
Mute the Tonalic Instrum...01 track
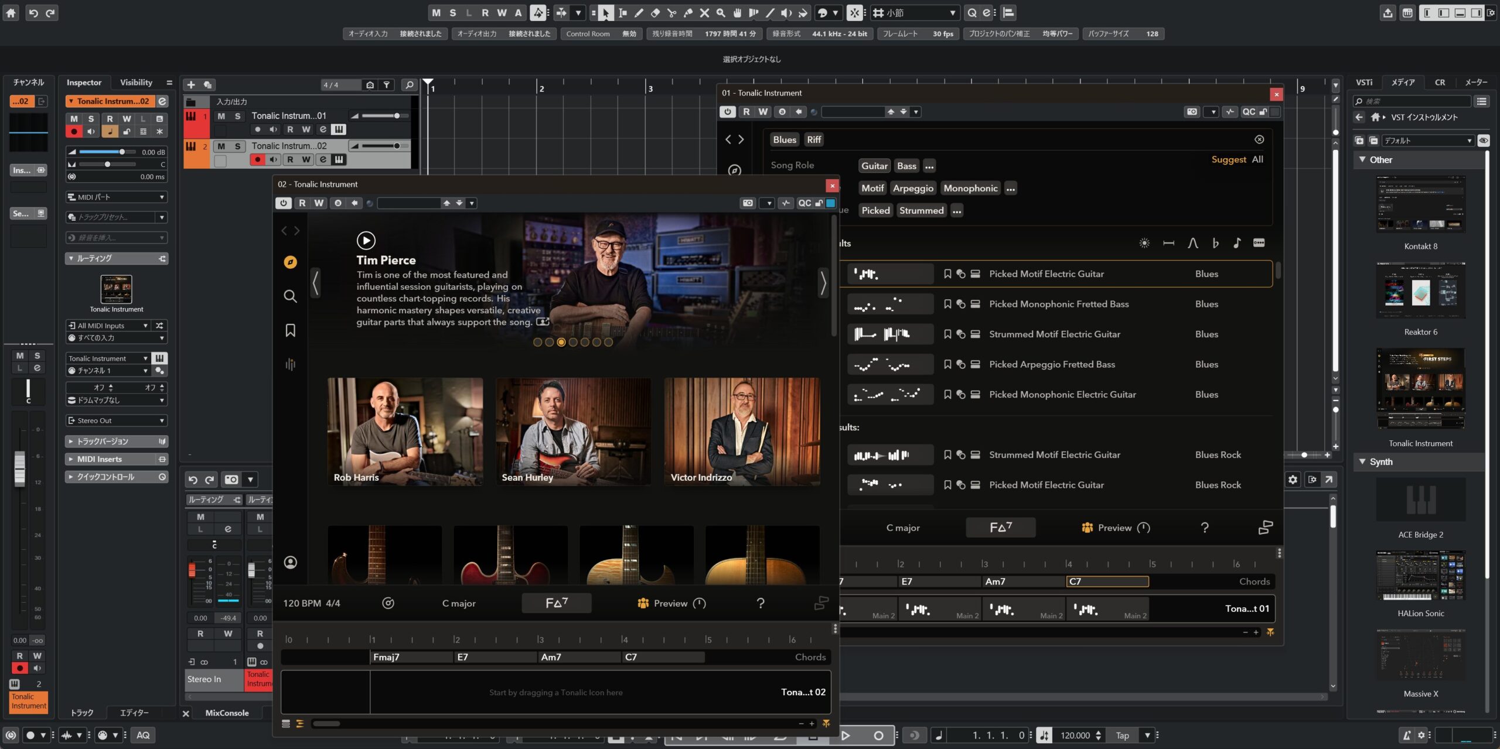tap(221, 116)
